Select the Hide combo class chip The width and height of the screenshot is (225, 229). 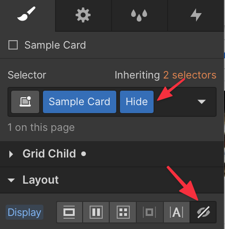coord(137,102)
